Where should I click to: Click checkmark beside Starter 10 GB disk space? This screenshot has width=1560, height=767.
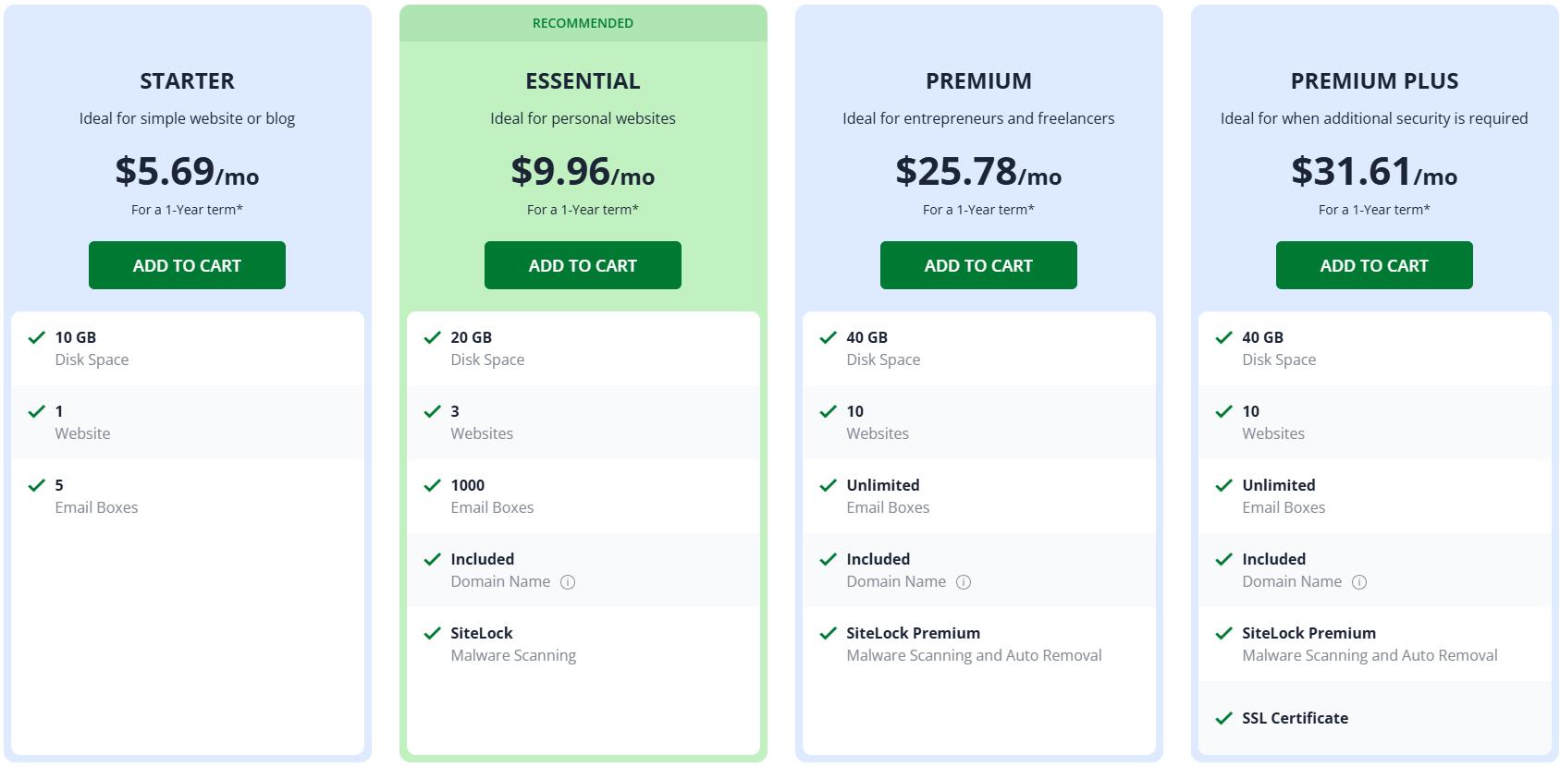click(37, 337)
